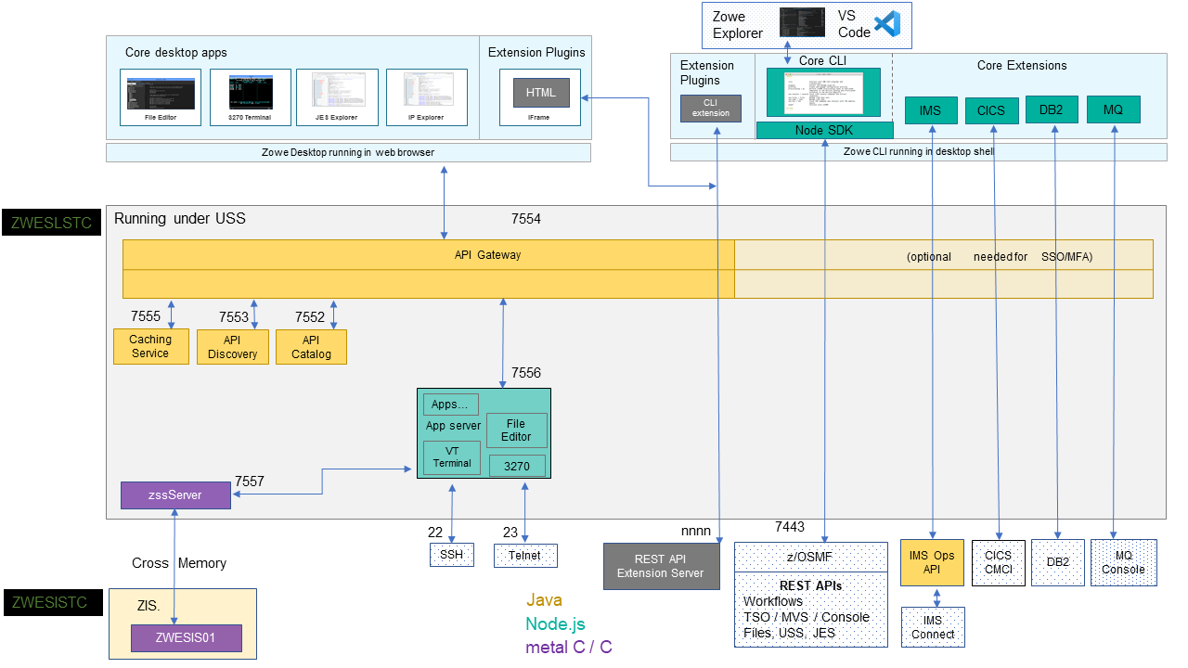Click the IMS Ops API box
The height and width of the screenshot is (668, 1188).
932,562
